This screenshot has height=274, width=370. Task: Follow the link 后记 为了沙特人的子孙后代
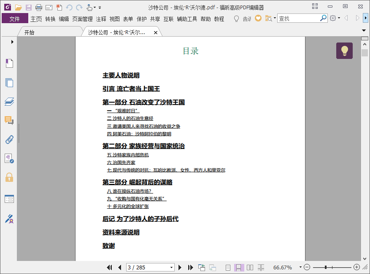pos(140,219)
